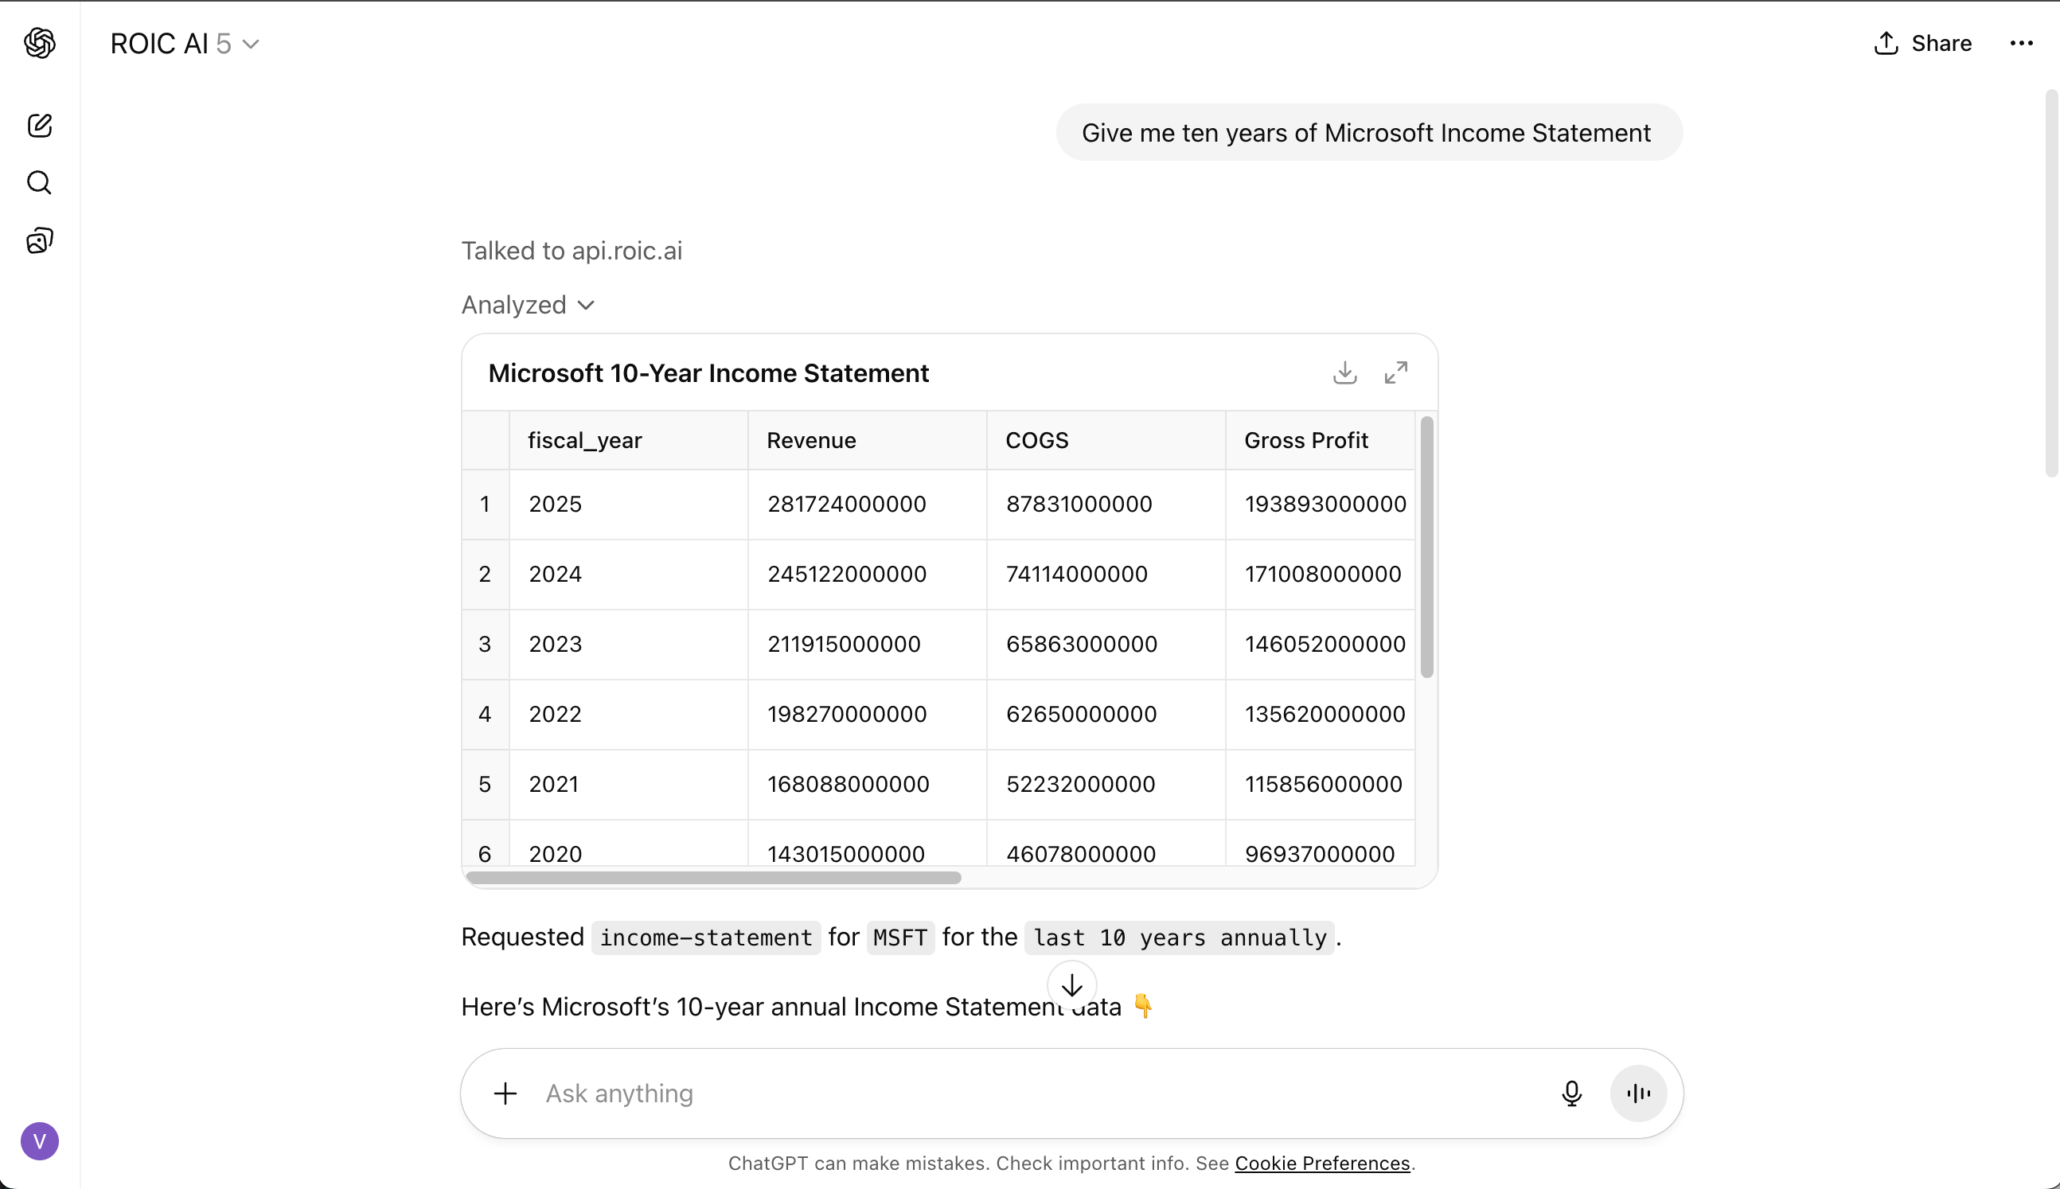This screenshot has height=1189, width=2060.
Task: Click the Gross Profit column header
Action: coord(1305,440)
